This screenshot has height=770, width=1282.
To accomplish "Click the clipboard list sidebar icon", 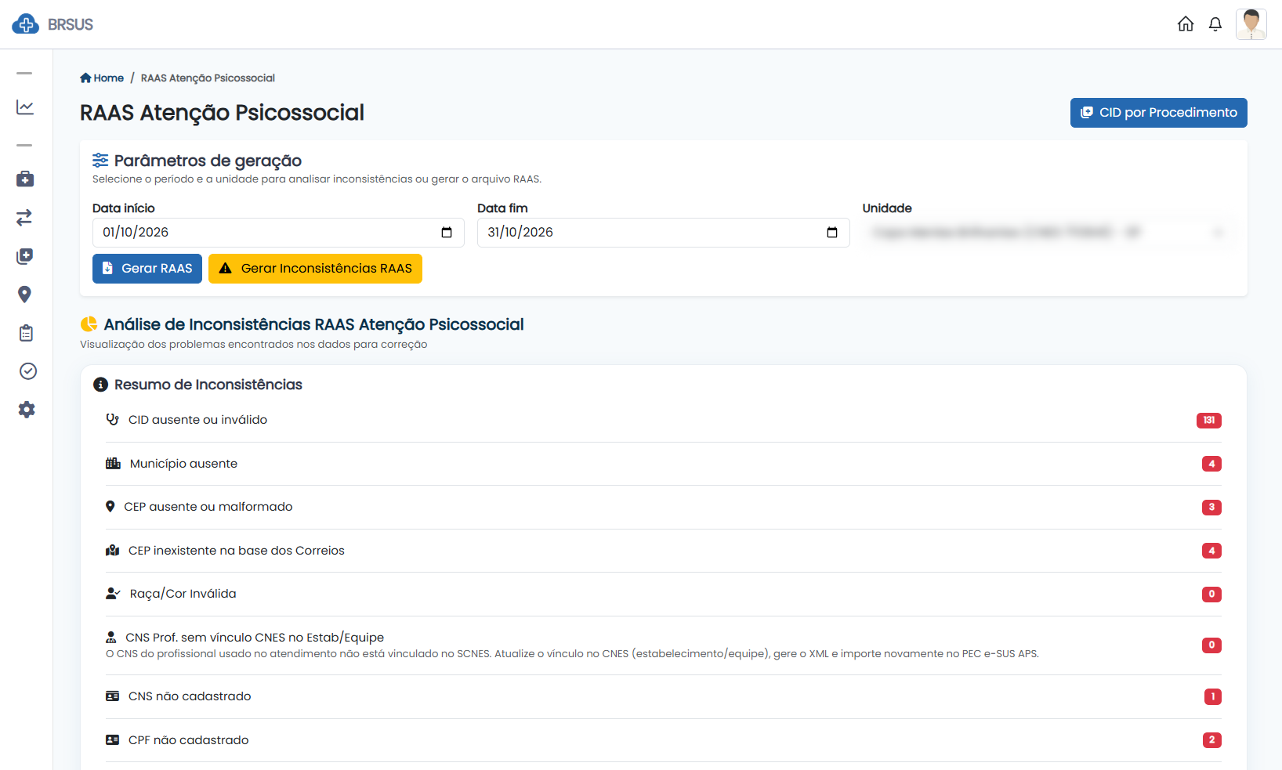I will pos(26,333).
